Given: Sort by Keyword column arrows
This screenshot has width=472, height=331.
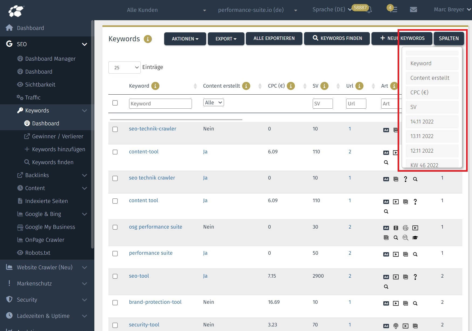Looking at the screenshot, I should (195, 86).
